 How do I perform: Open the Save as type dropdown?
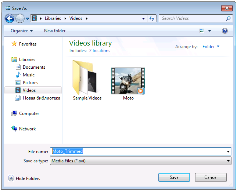click(x=141, y=161)
